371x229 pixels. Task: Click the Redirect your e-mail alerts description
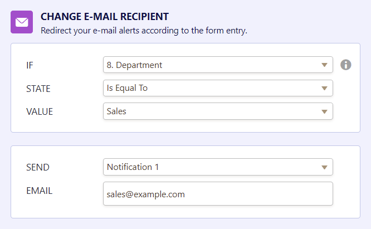[144, 30]
